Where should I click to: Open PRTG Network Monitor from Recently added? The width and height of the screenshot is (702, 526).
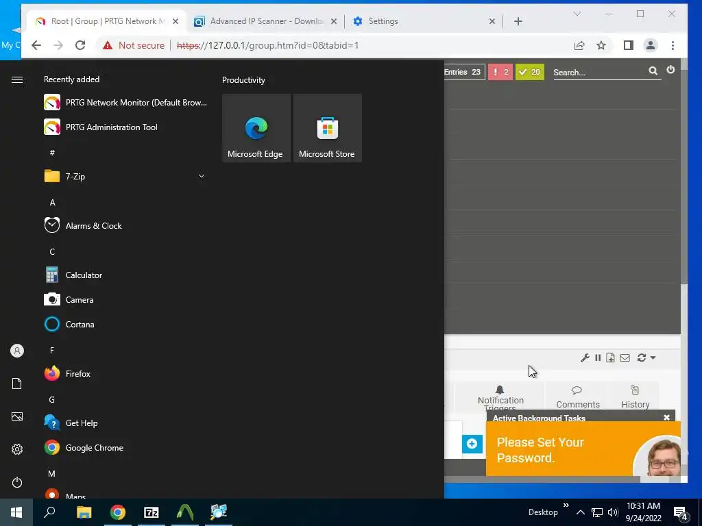tap(125, 103)
